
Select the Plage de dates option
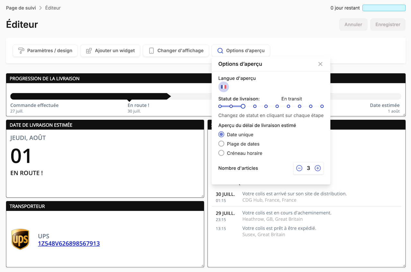[x=221, y=144]
